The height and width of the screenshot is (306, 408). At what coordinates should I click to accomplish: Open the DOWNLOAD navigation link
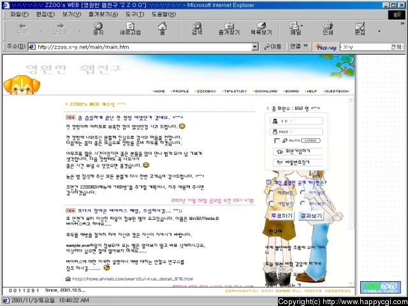click(265, 91)
